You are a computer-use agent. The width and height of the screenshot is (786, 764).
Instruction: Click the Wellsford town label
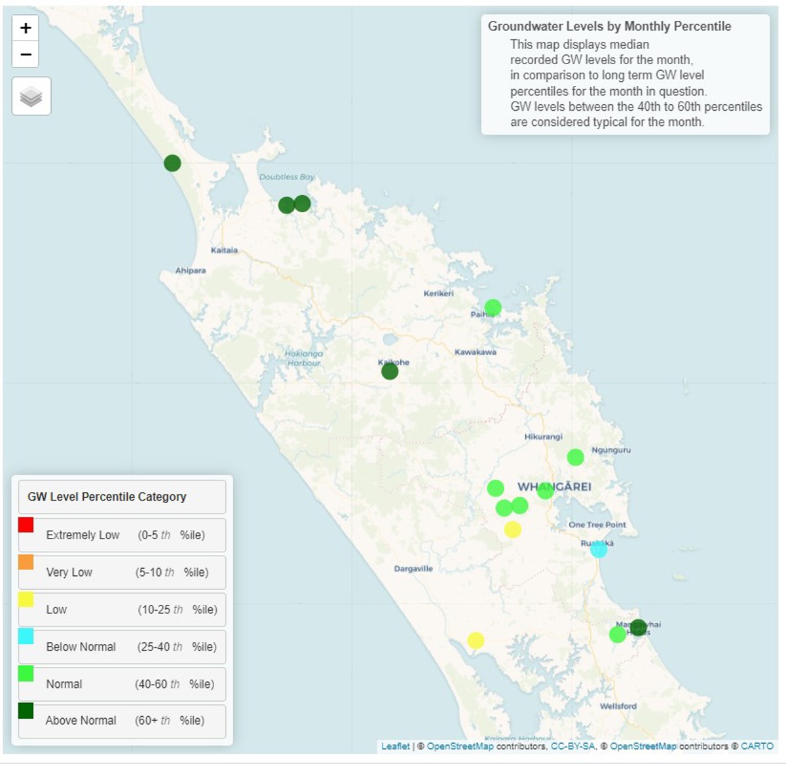(618, 706)
